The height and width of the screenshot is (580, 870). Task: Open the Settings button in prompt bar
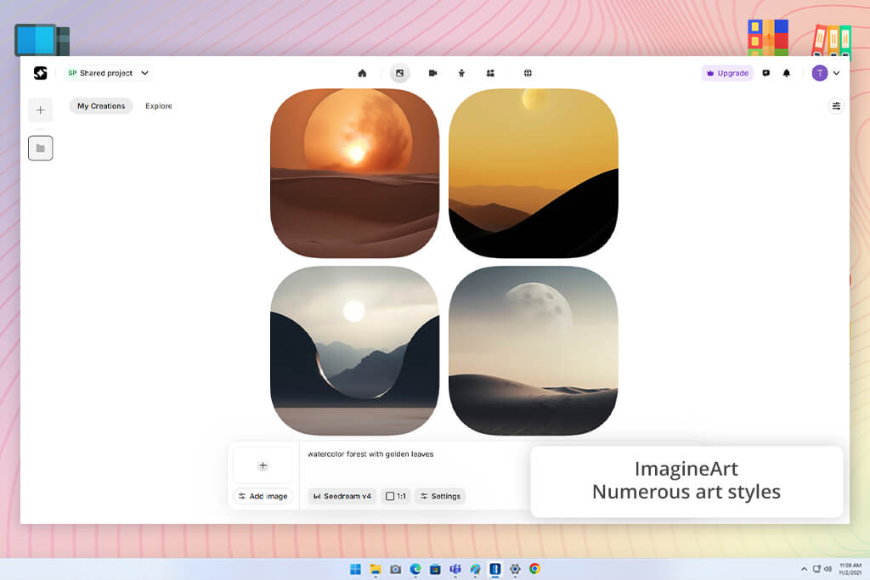pos(441,496)
